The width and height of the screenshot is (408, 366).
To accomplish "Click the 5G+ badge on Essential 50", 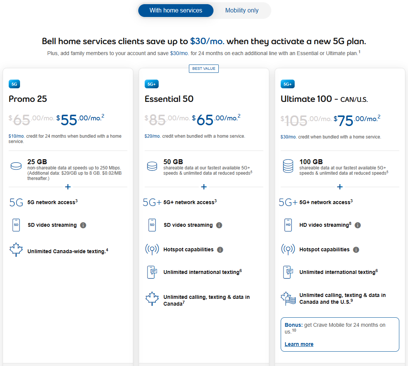I will (151, 84).
